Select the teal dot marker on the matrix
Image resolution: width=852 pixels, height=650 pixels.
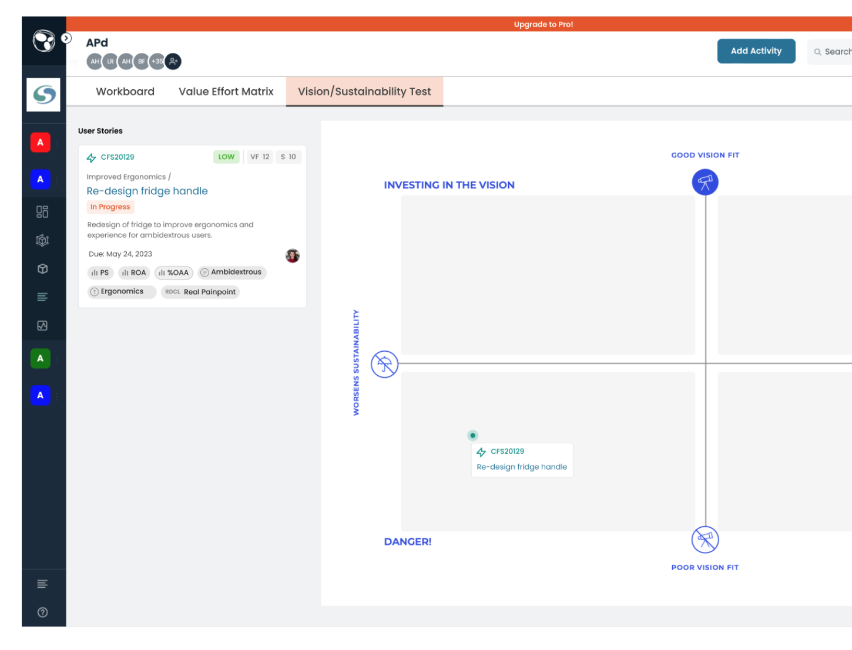pos(473,436)
